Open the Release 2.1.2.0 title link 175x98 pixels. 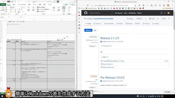110,38
